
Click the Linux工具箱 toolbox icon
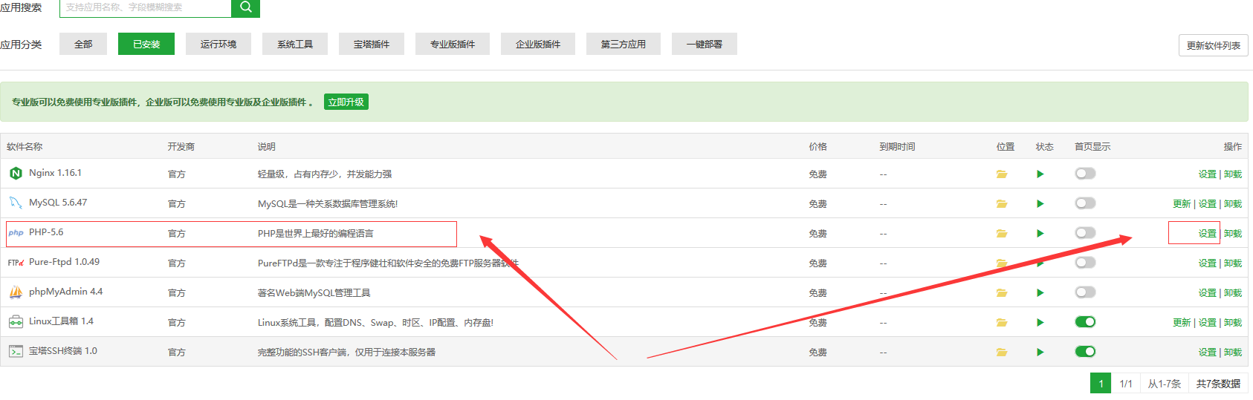pos(16,321)
